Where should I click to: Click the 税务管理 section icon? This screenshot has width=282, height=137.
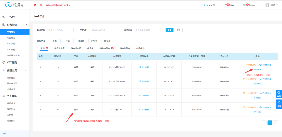point(4,25)
